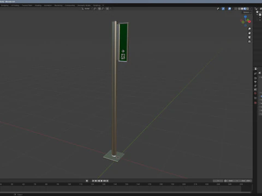The height and width of the screenshot is (196, 262).
Task: Play the animation in reverse
Action: (99, 181)
